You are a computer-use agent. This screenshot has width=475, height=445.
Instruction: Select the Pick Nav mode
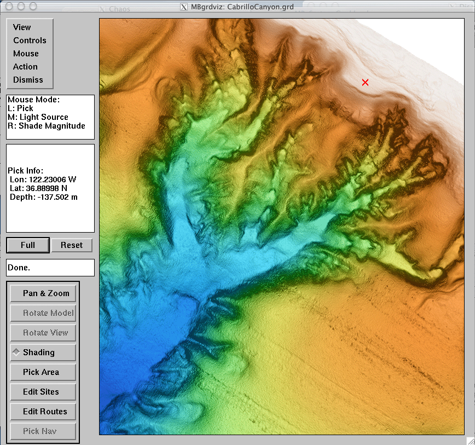pos(43,431)
